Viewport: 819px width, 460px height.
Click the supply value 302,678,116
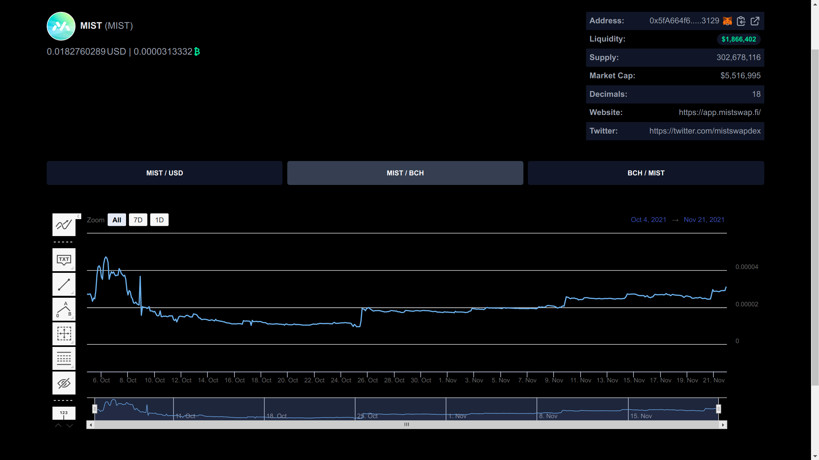pyautogui.click(x=738, y=57)
